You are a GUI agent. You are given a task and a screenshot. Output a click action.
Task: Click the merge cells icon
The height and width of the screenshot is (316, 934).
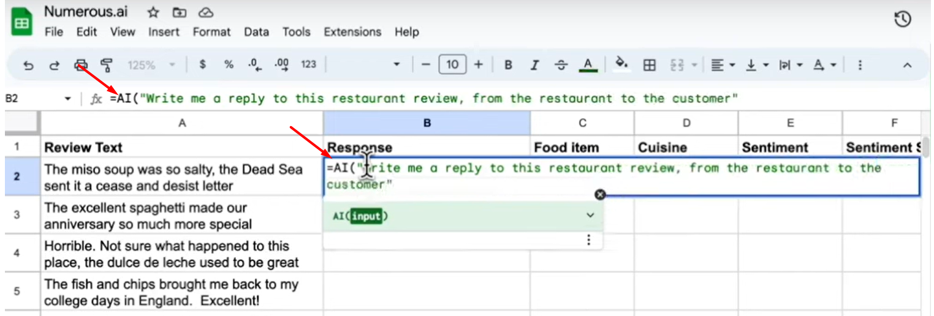(677, 65)
